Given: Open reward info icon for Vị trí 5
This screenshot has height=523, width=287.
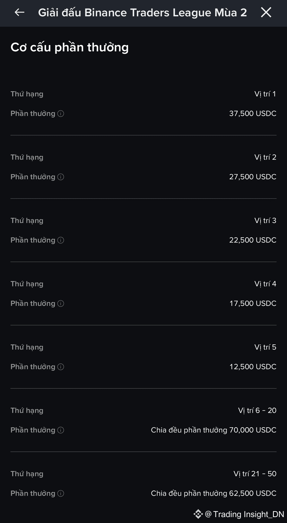Looking at the screenshot, I should click(61, 367).
